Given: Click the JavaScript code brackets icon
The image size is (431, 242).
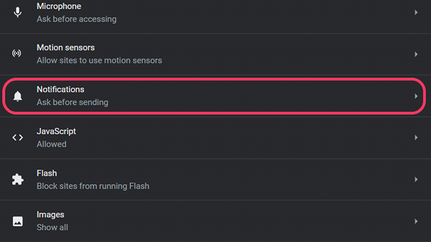Looking at the screenshot, I should pos(18,137).
